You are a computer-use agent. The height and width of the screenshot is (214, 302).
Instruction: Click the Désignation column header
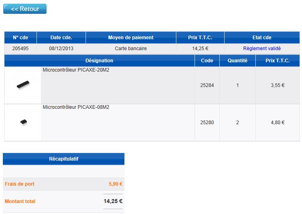coord(99,61)
